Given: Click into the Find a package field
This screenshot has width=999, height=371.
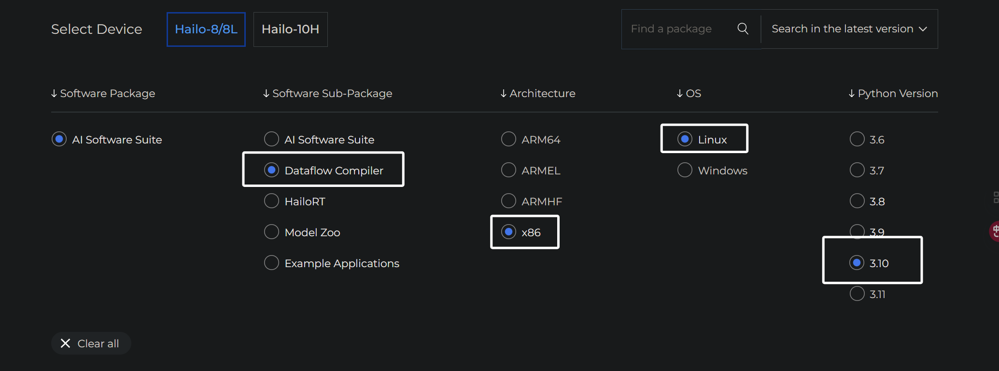Looking at the screenshot, I should [x=678, y=29].
